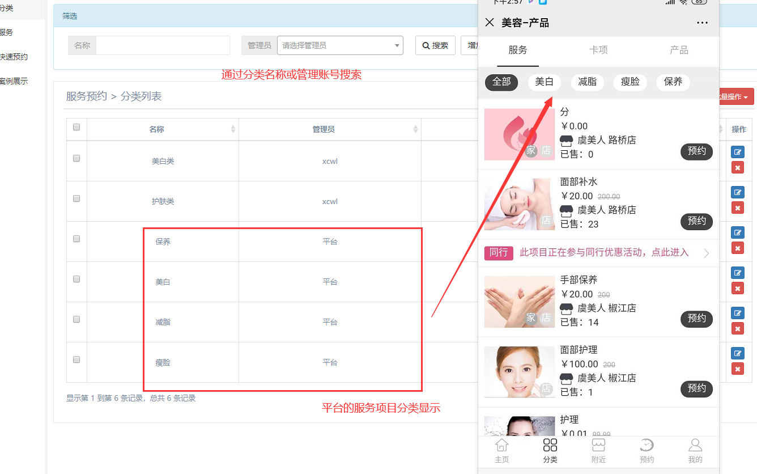Book 面部补水 with 预约 button
The image size is (757, 474).
click(696, 221)
